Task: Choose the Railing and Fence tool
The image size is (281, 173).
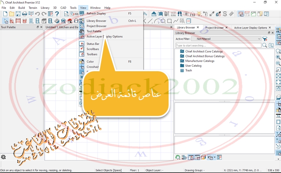Action: pyautogui.click(x=18, y=21)
